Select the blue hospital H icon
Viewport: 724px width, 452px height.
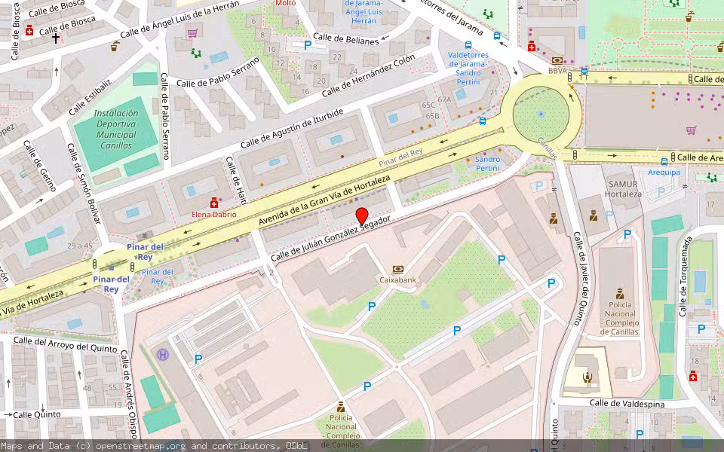[163, 355]
